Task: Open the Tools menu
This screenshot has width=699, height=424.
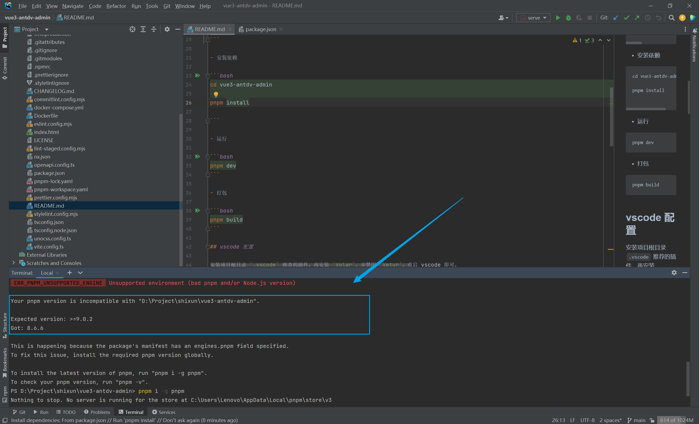Action: [152, 6]
